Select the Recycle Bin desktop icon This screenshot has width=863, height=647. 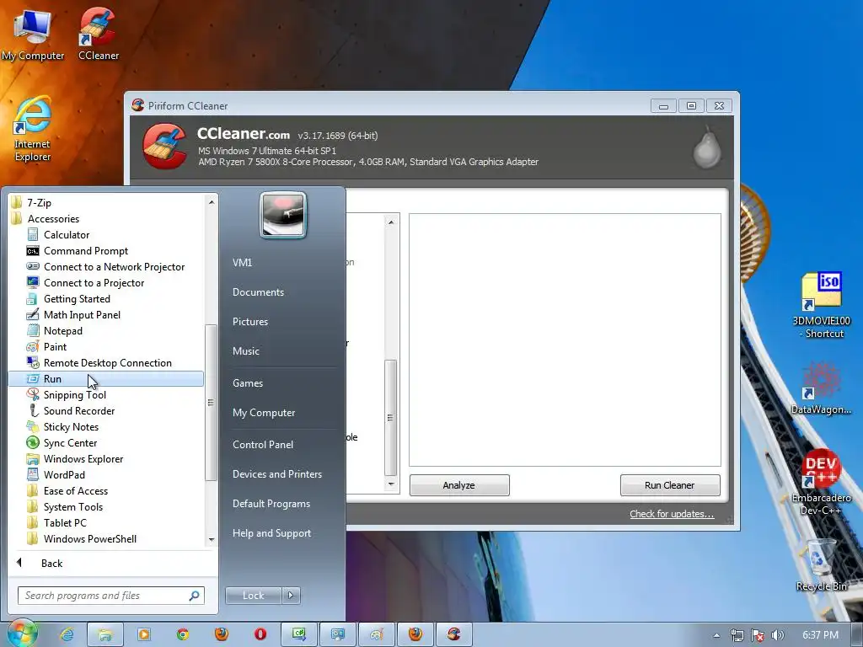[x=821, y=565]
